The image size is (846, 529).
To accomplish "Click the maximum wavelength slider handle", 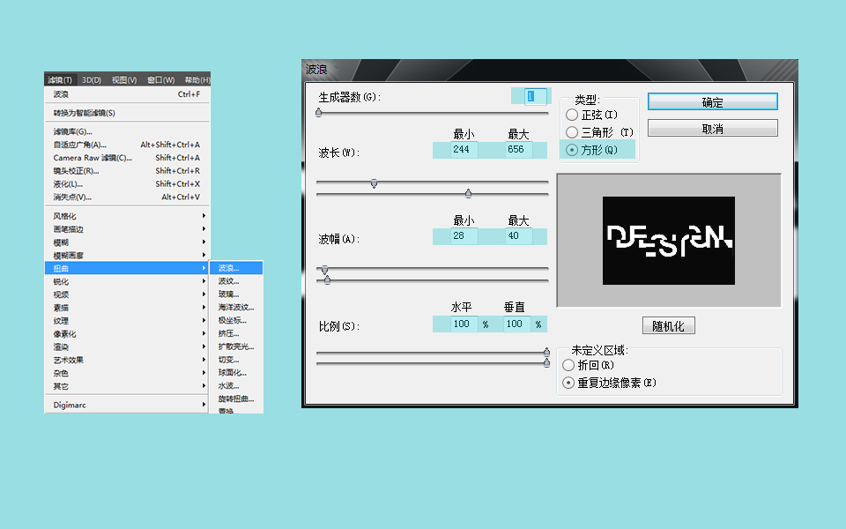I will coord(468,193).
